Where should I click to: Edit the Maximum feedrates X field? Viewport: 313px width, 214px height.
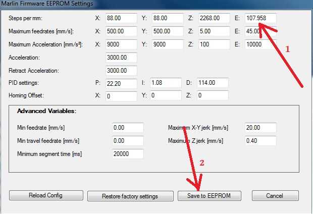[121, 31]
